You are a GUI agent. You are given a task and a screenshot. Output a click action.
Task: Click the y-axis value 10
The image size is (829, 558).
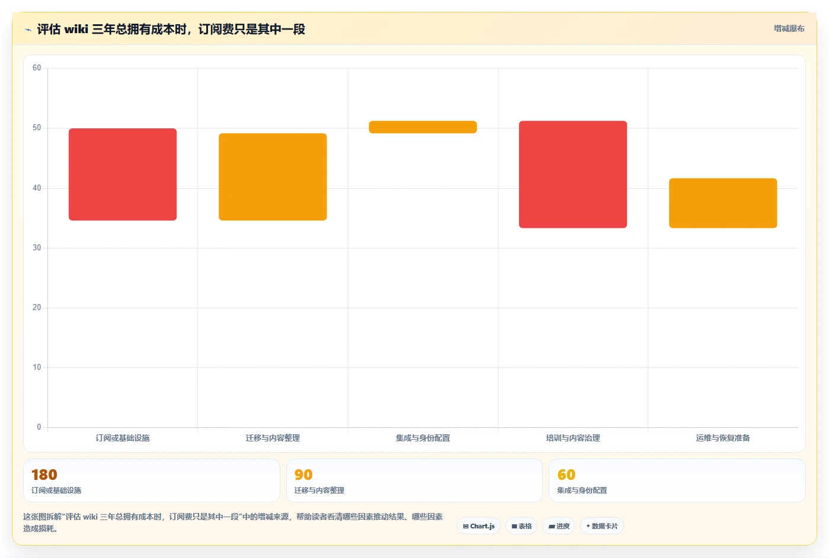tap(37, 367)
